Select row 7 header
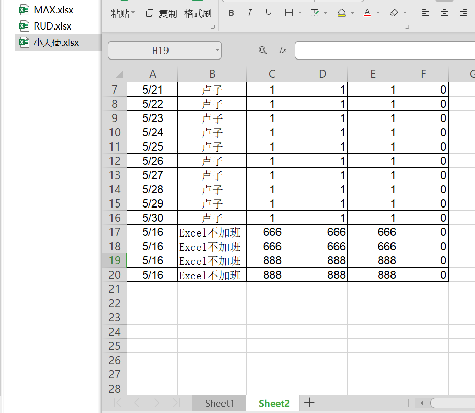475x413 pixels. (115, 90)
